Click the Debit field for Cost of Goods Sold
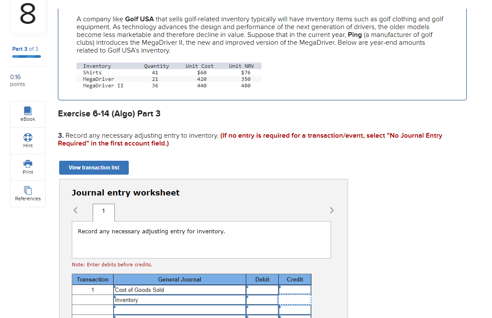The image size is (492, 318). tap(262, 290)
